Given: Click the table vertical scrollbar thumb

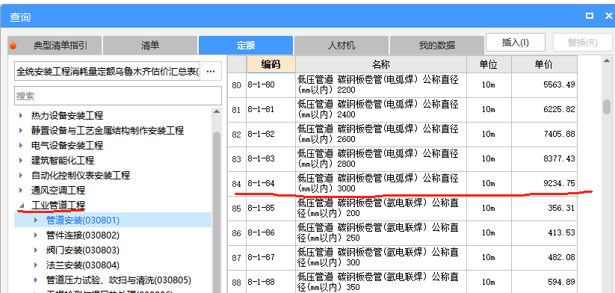Looking at the screenshot, I should [607, 107].
